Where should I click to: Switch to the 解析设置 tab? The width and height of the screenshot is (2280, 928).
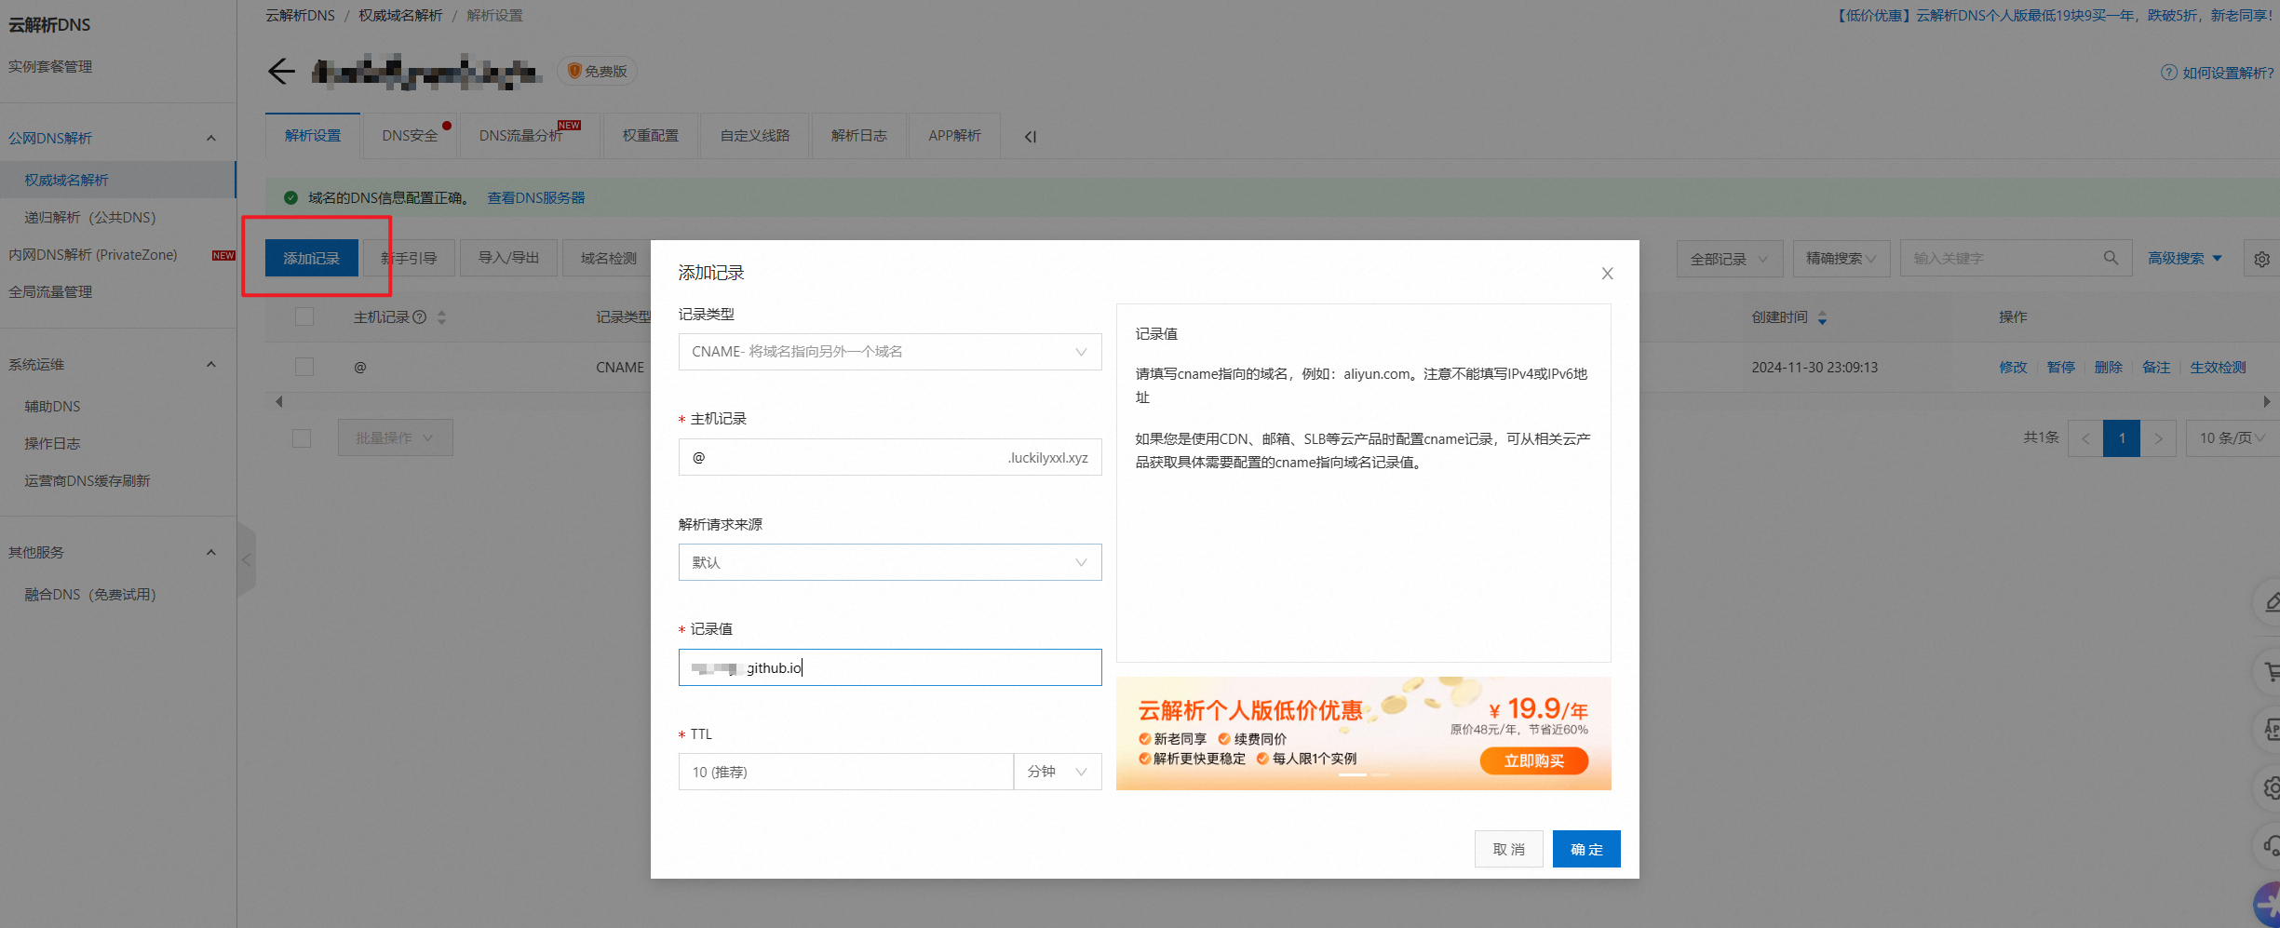point(313,136)
